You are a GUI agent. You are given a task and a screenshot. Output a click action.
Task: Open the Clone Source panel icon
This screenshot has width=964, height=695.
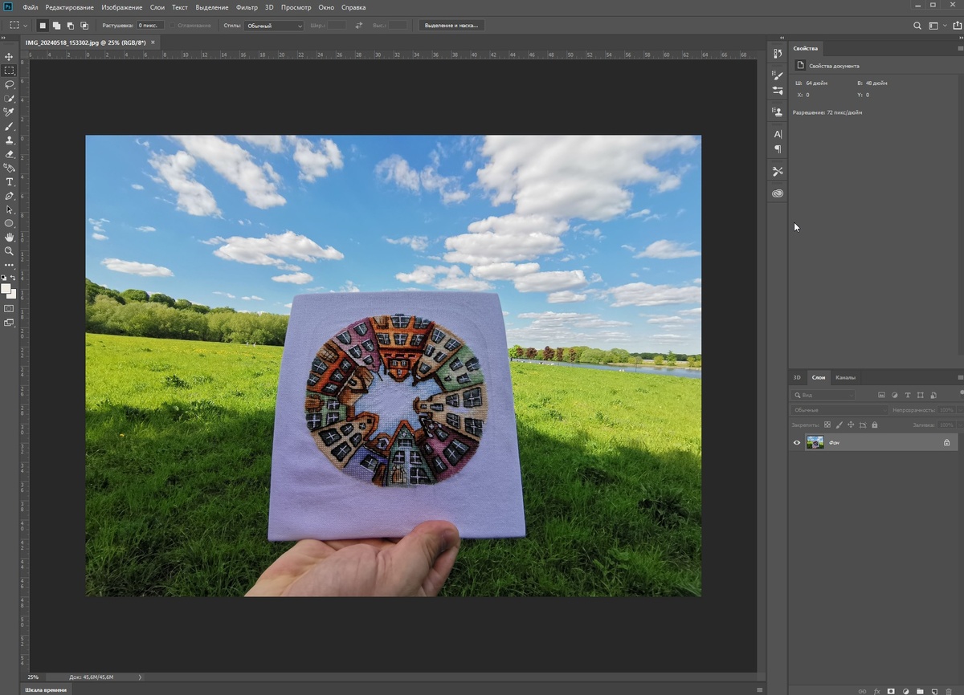click(x=777, y=112)
